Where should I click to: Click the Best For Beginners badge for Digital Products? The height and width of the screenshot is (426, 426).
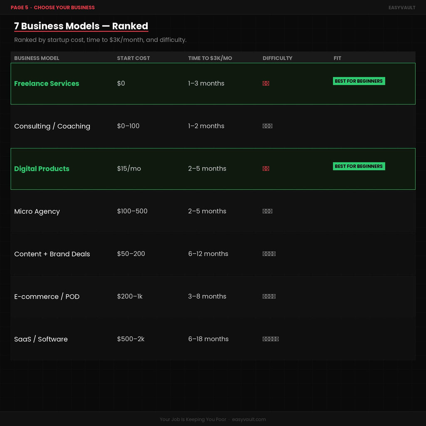[x=359, y=166]
